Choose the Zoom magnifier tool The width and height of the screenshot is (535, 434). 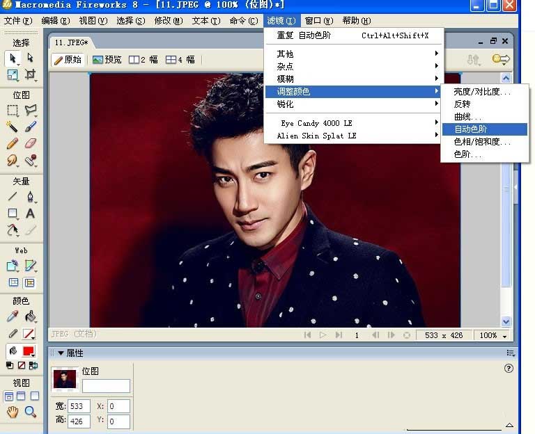click(30, 412)
